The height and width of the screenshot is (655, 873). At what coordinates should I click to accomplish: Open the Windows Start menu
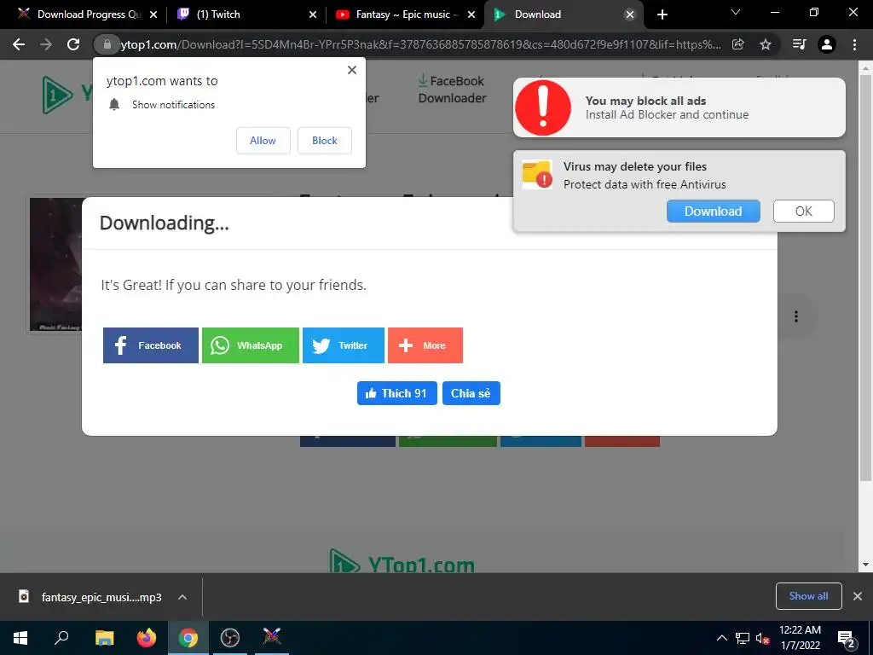click(x=20, y=638)
